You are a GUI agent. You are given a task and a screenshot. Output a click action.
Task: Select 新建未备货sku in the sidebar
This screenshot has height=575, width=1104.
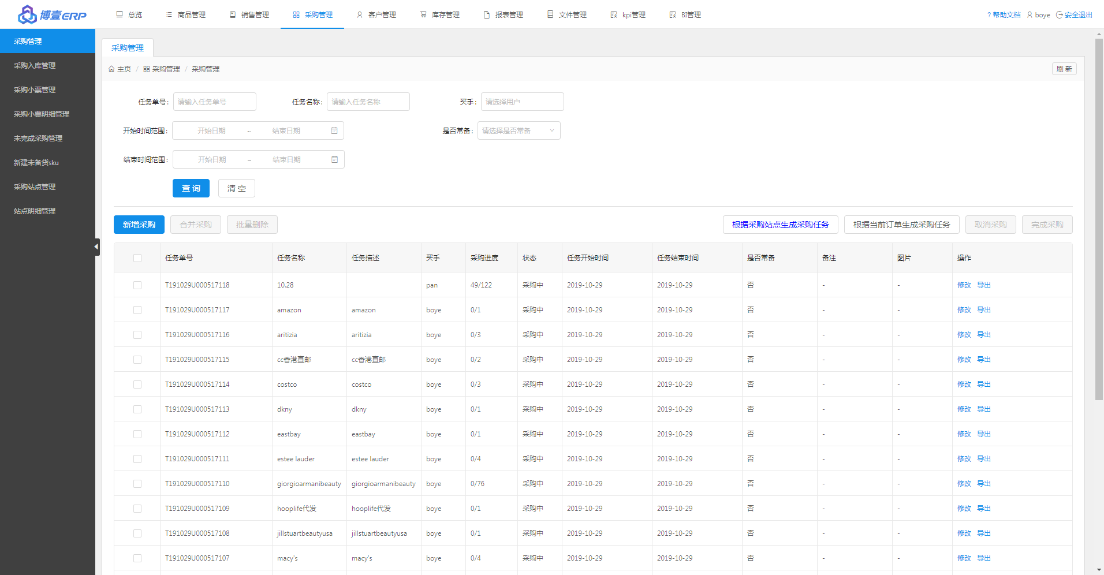(x=47, y=163)
